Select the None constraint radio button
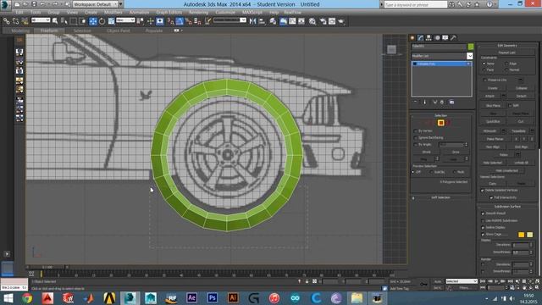The width and height of the screenshot is (542, 305). pyautogui.click(x=484, y=64)
